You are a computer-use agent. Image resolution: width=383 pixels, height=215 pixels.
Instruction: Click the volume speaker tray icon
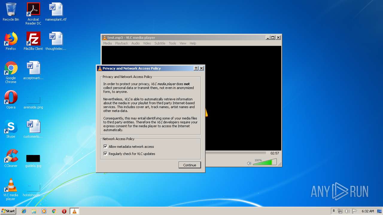(347, 211)
